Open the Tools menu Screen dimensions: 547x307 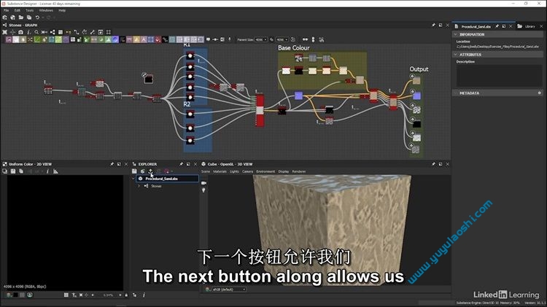[30, 10]
